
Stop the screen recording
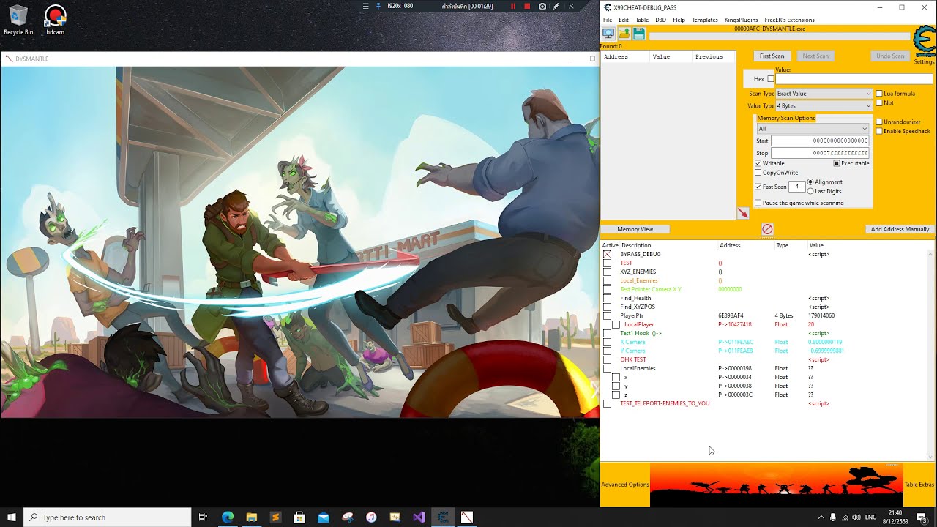tap(527, 6)
